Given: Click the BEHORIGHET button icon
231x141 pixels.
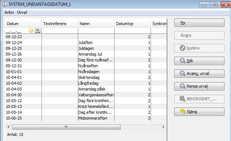Looking at the screenshot, I should point(182,99).
